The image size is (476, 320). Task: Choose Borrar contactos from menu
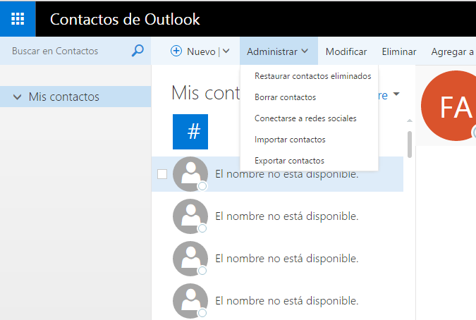(285, 97)
